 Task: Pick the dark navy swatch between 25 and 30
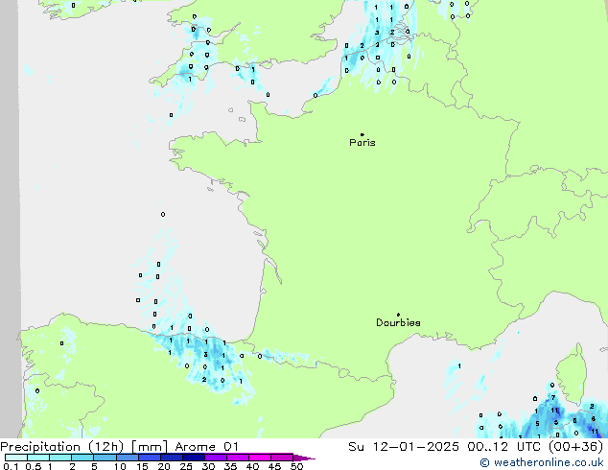pyautogui.click(x=194, y=458)
